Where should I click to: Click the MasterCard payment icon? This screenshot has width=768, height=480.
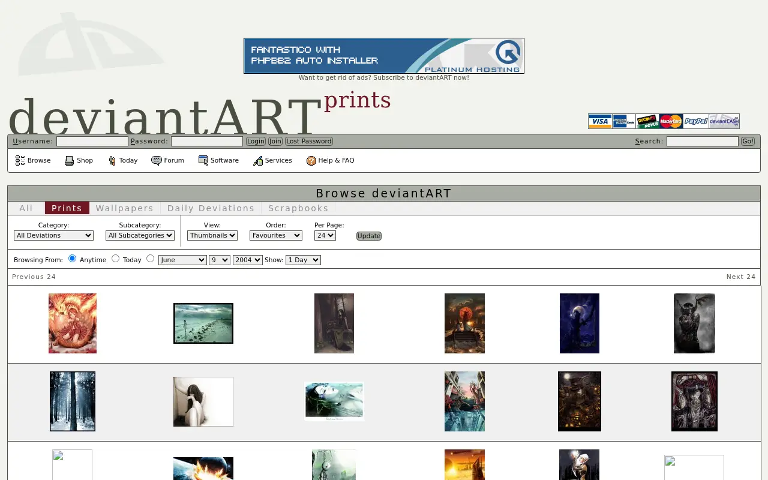(671, 121)
